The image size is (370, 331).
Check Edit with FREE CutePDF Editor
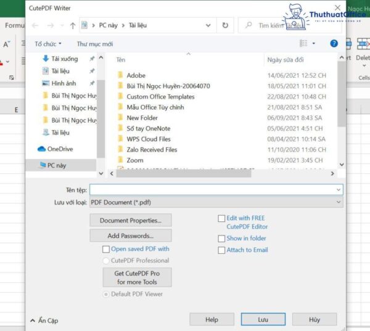coord(221,218)
